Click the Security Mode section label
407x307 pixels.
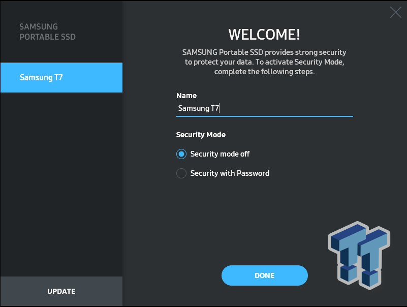coord(201,135)
